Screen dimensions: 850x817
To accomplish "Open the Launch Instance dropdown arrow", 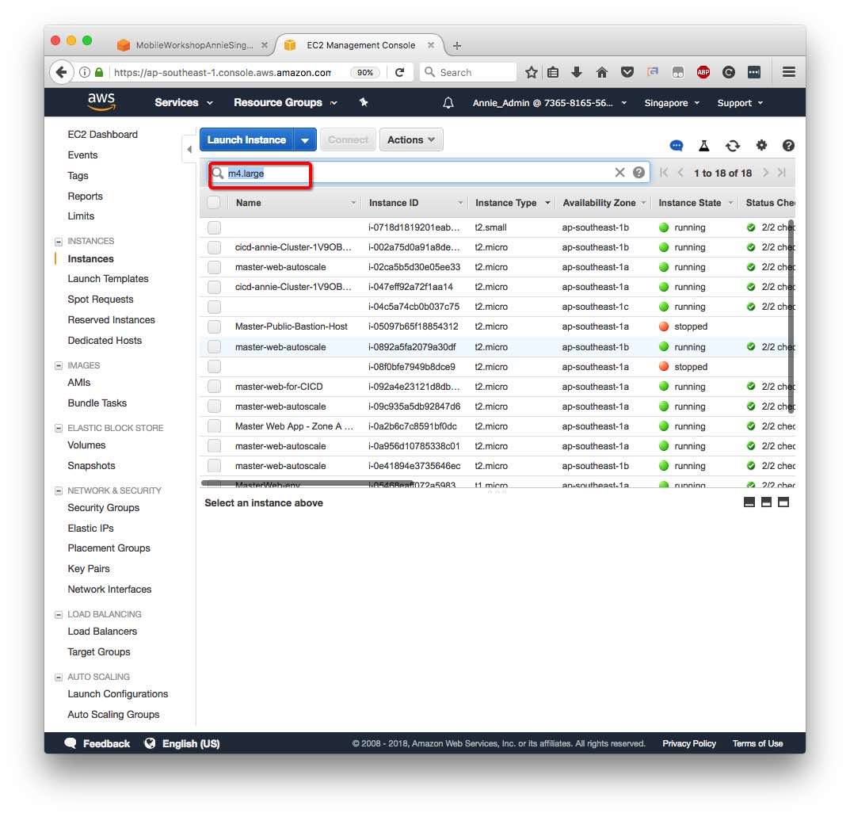I will coord(305,140).
